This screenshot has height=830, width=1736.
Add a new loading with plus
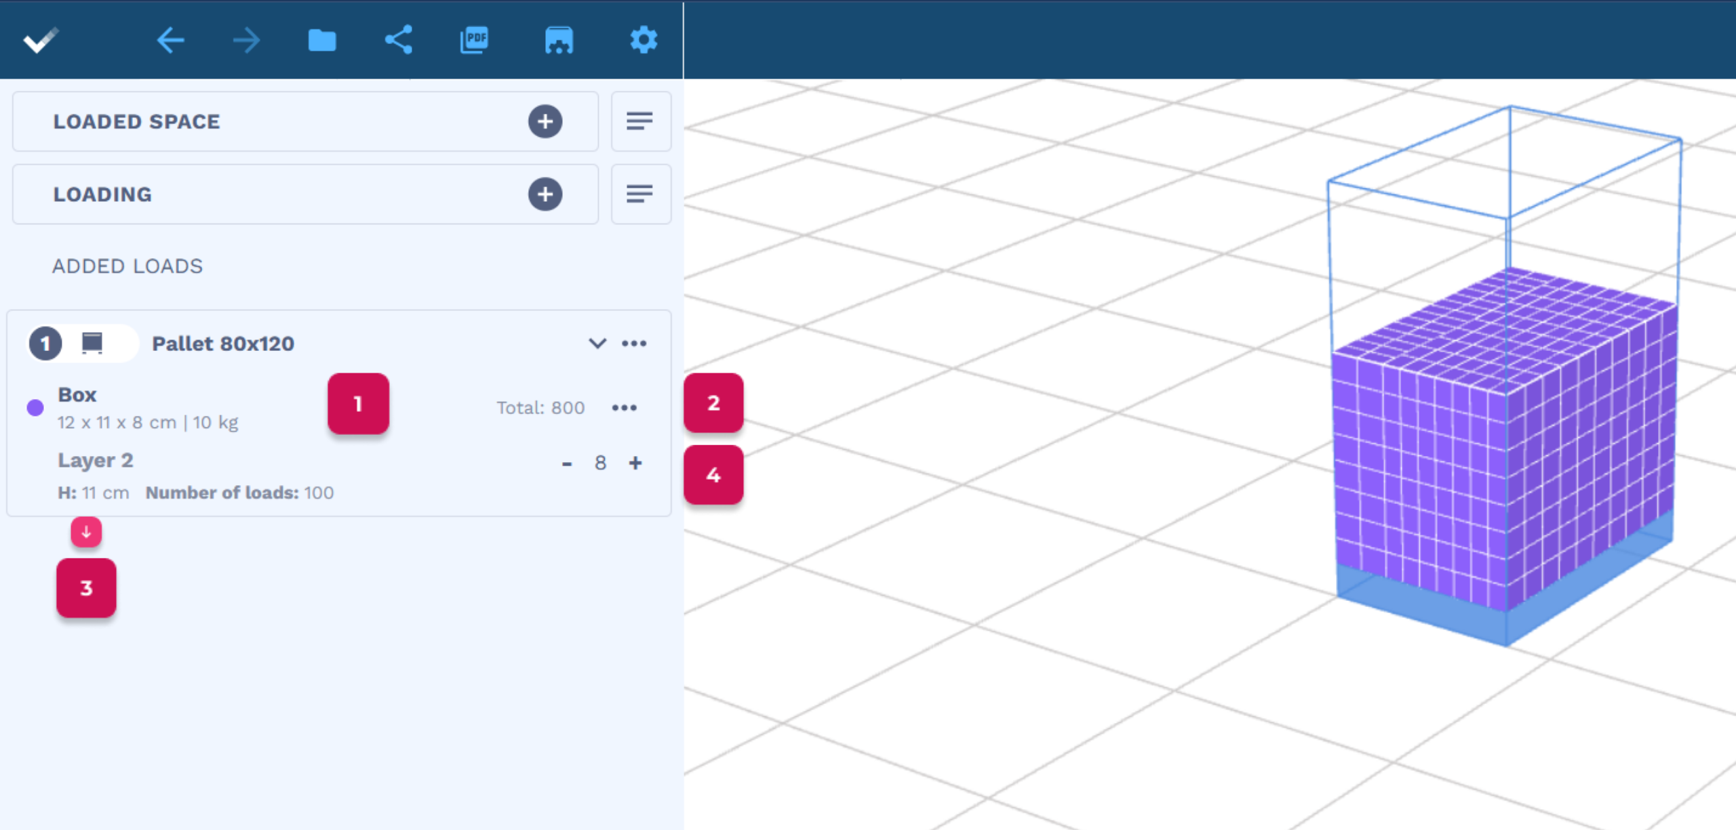point(545,194)
